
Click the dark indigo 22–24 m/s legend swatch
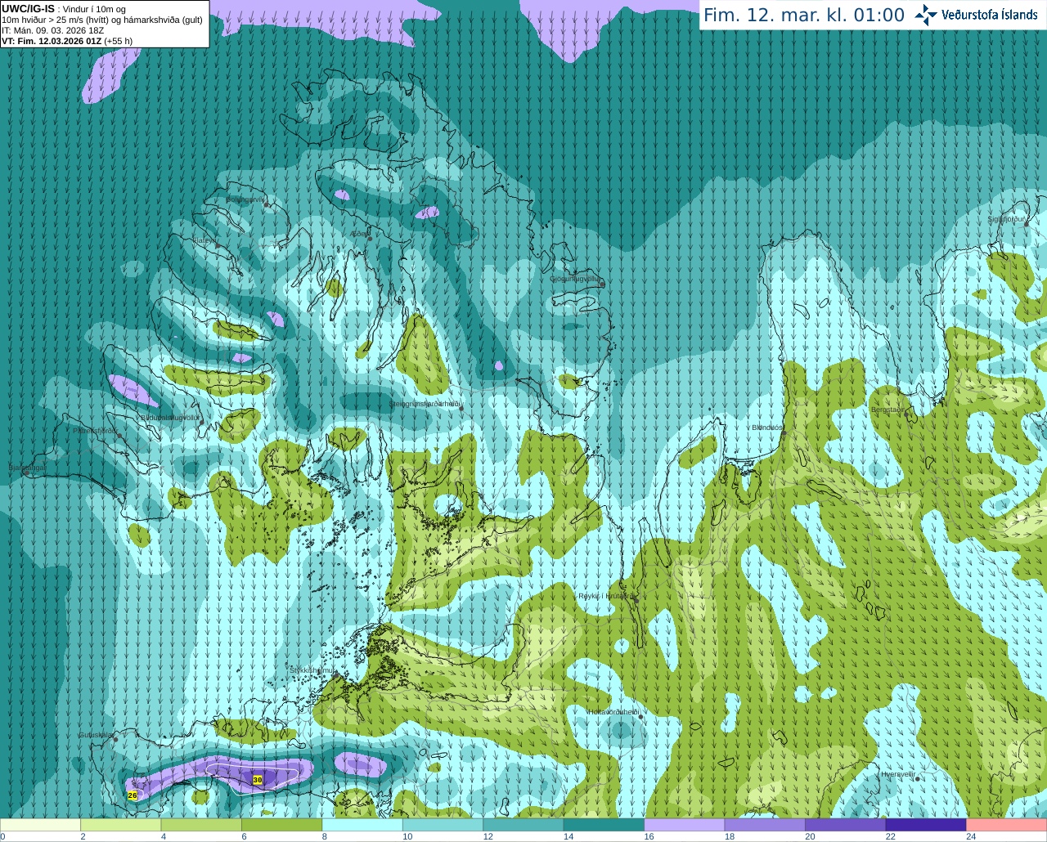pyautogui.click(x=926, y=825)
